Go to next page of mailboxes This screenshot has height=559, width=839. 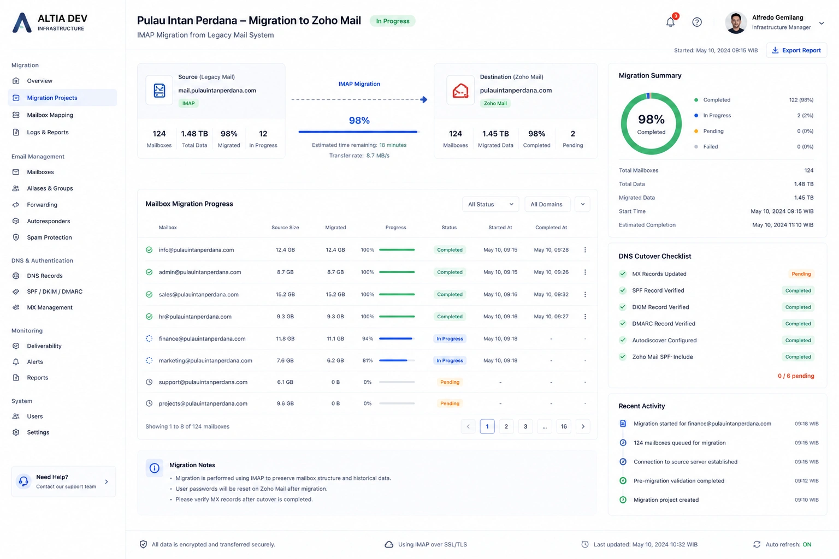[x=583, y=426]
